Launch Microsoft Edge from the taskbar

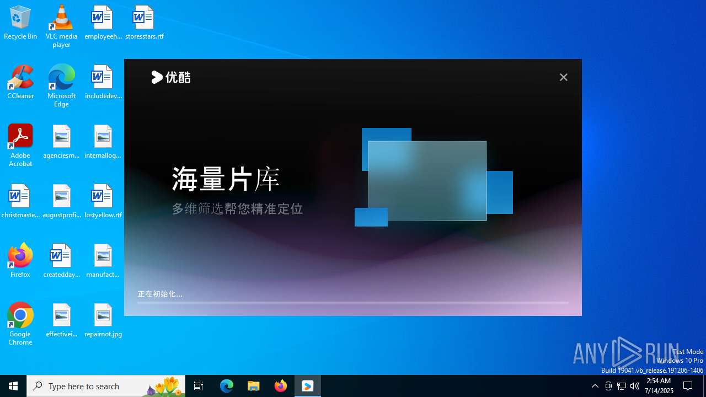(x=227, y=386)
